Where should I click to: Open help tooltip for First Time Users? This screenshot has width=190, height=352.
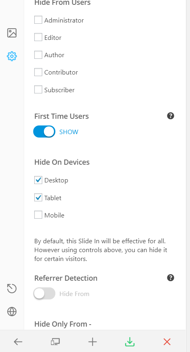click(171, 116)
